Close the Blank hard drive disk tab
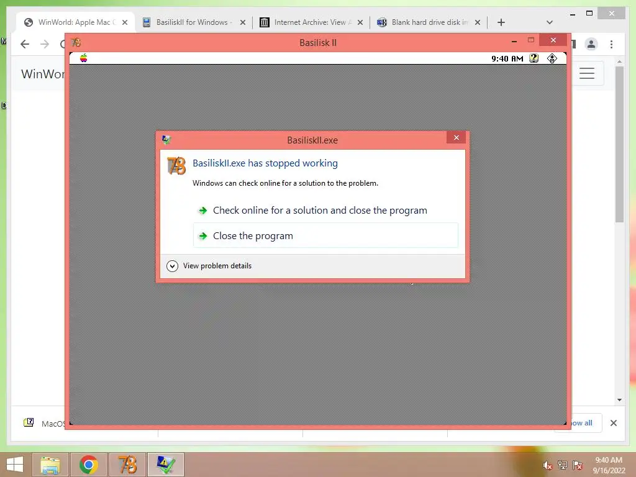 [x=478, y=22]
